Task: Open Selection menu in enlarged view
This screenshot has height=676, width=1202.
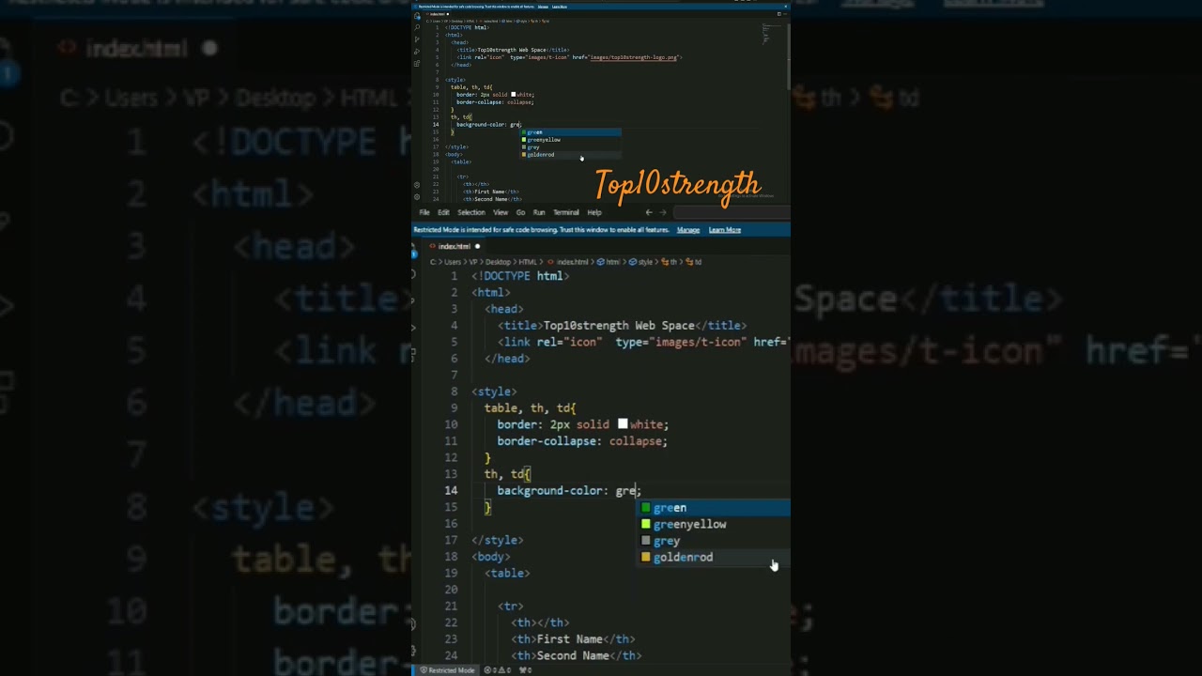Action: [471, 212]
